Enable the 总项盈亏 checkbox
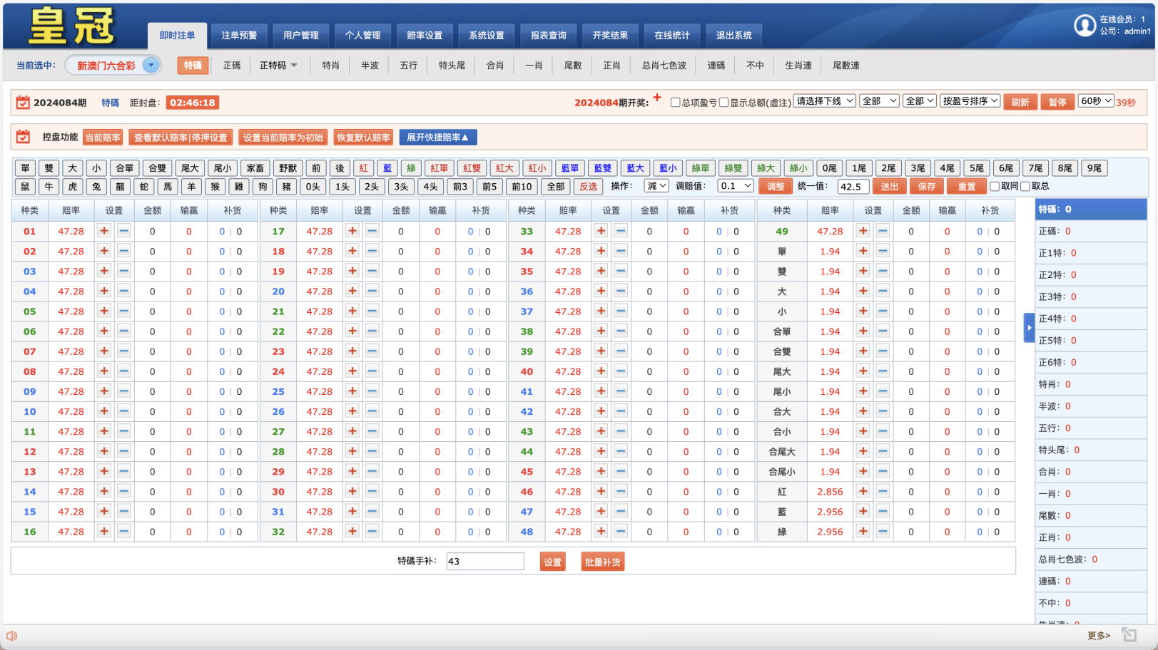The width and height of the screenshot is (1158, 650). (x=675, y=102)
